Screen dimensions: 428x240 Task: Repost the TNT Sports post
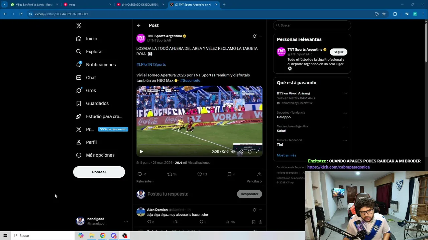[x=172, y=174]
